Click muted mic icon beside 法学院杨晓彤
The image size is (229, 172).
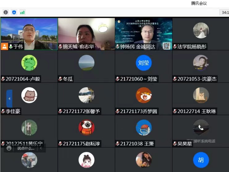[x=175, y=47]
